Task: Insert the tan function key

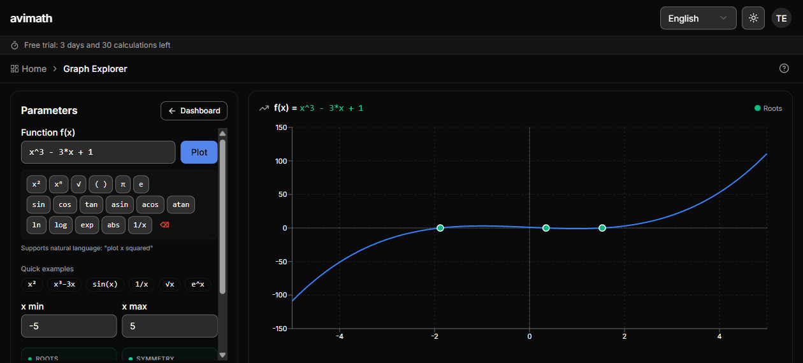Action: pyautogui.click(x=92, y=205)
